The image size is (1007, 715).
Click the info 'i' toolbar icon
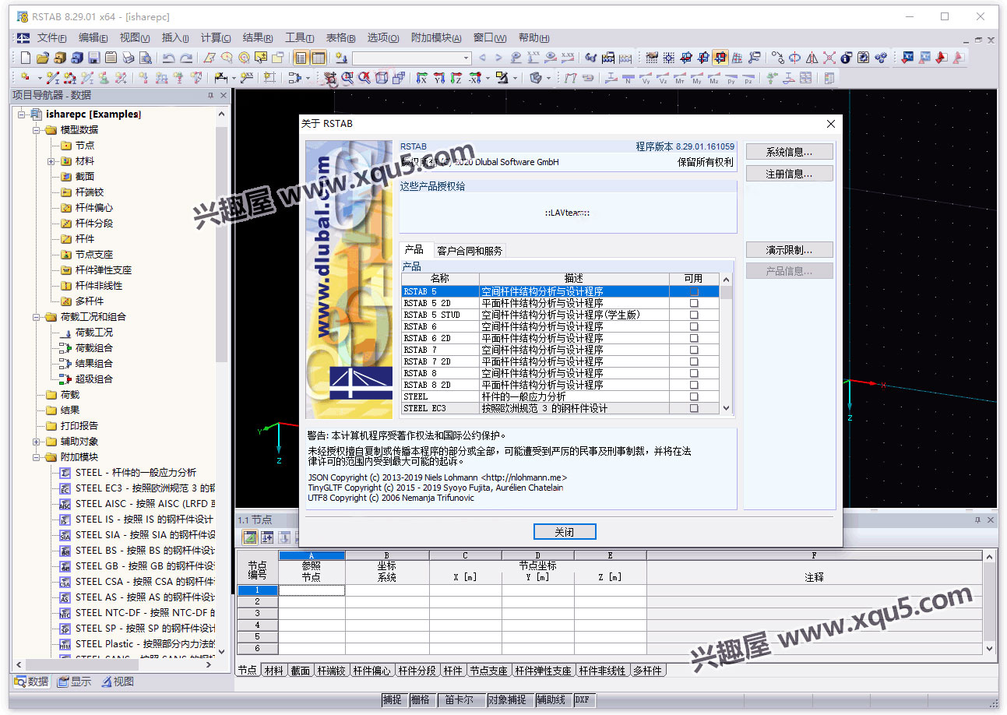846,58
